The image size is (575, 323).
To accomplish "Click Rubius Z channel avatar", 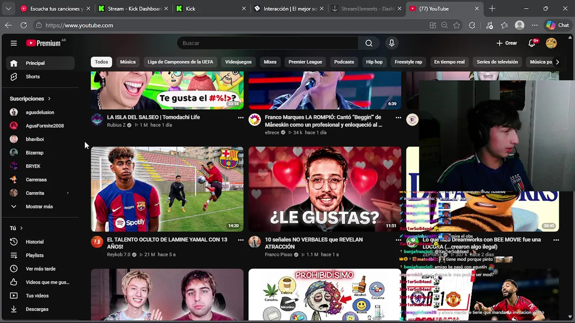I will (x=97, y=119).
